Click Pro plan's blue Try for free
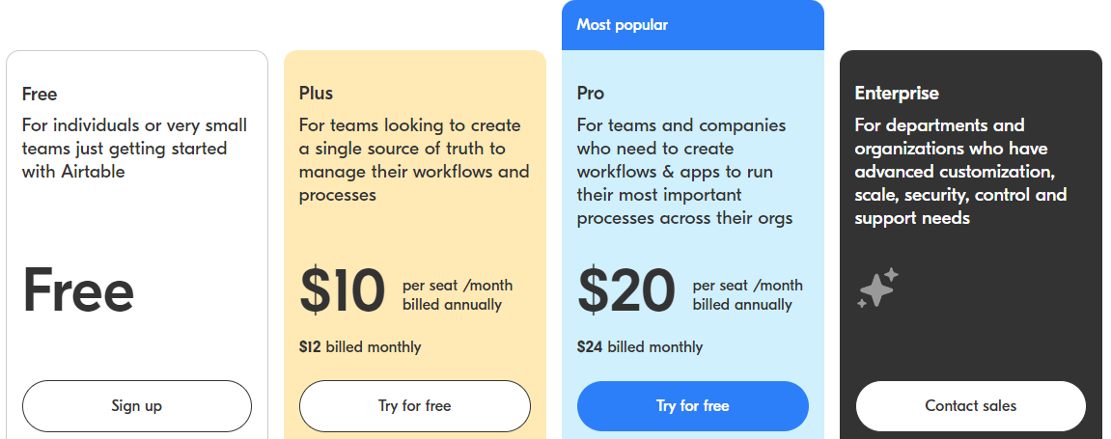1111x439 pixels. (692, 406)
